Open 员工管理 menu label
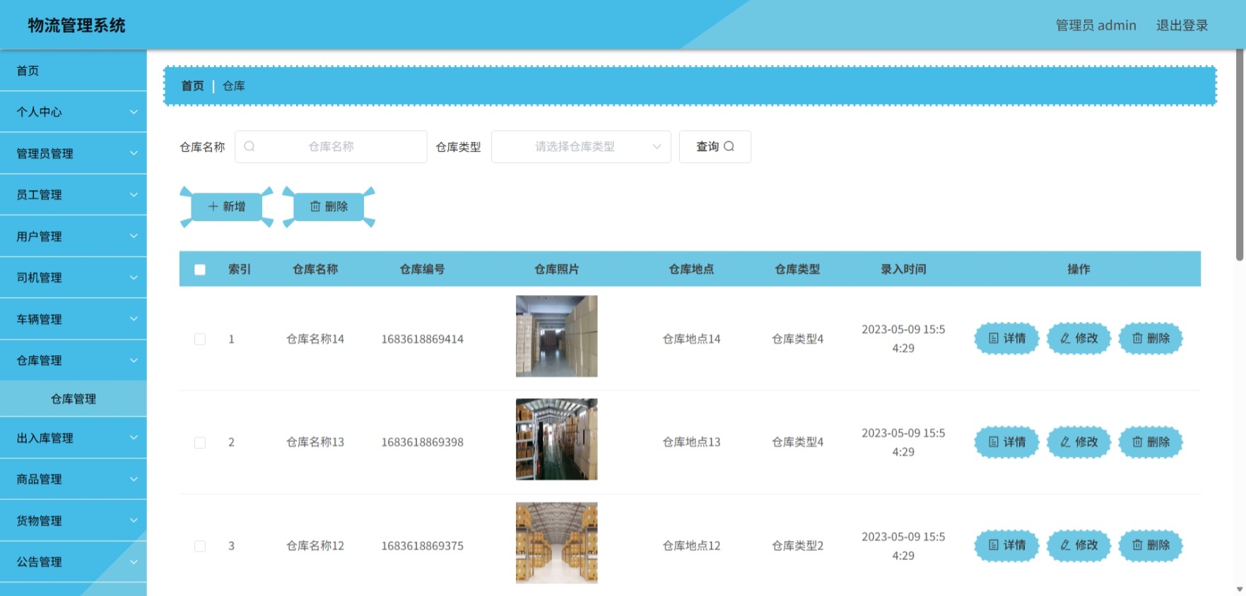 point(40,194)
